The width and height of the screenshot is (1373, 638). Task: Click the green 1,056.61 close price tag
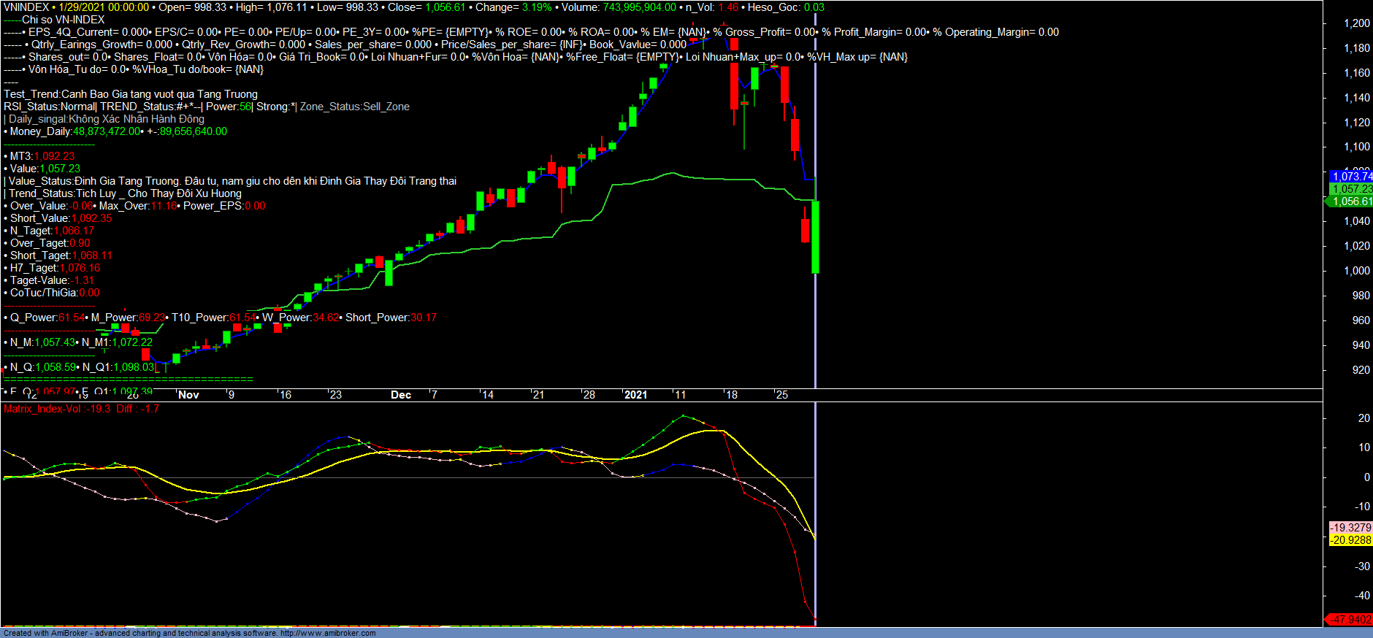coord(1351,201)
